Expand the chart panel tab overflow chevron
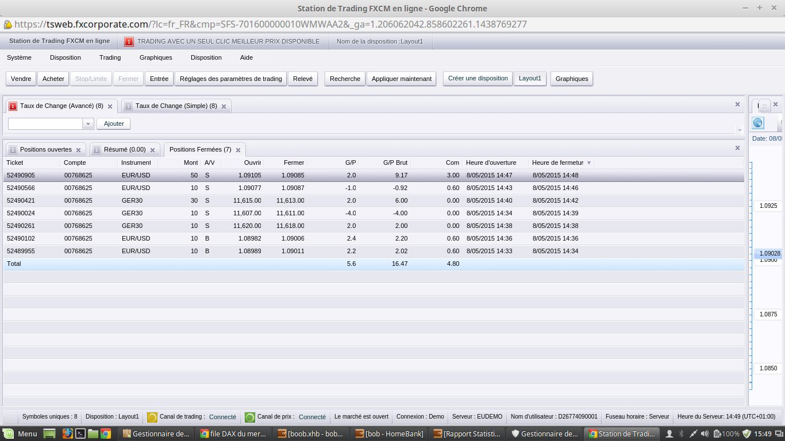 [764, 107]
